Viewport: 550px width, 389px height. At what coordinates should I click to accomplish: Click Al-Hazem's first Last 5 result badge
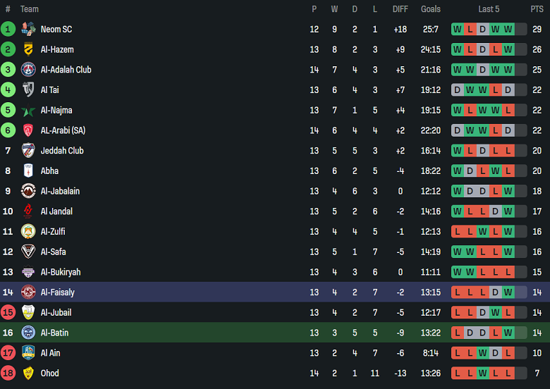457,49
